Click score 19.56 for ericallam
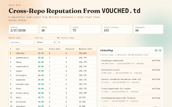The image size is (172, 107). click(x=41, y=102)
